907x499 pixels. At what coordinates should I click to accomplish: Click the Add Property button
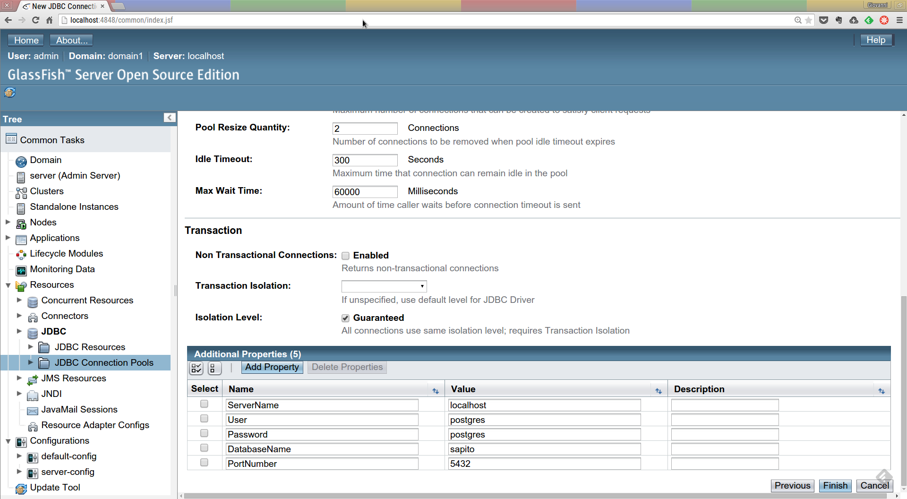coord(272,367)
